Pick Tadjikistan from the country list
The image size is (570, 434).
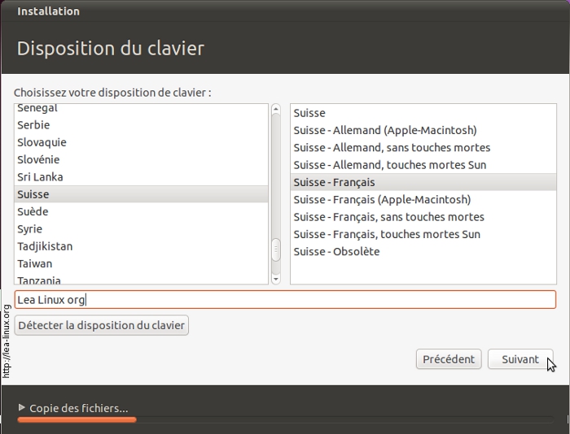click(x=45, y=246)
